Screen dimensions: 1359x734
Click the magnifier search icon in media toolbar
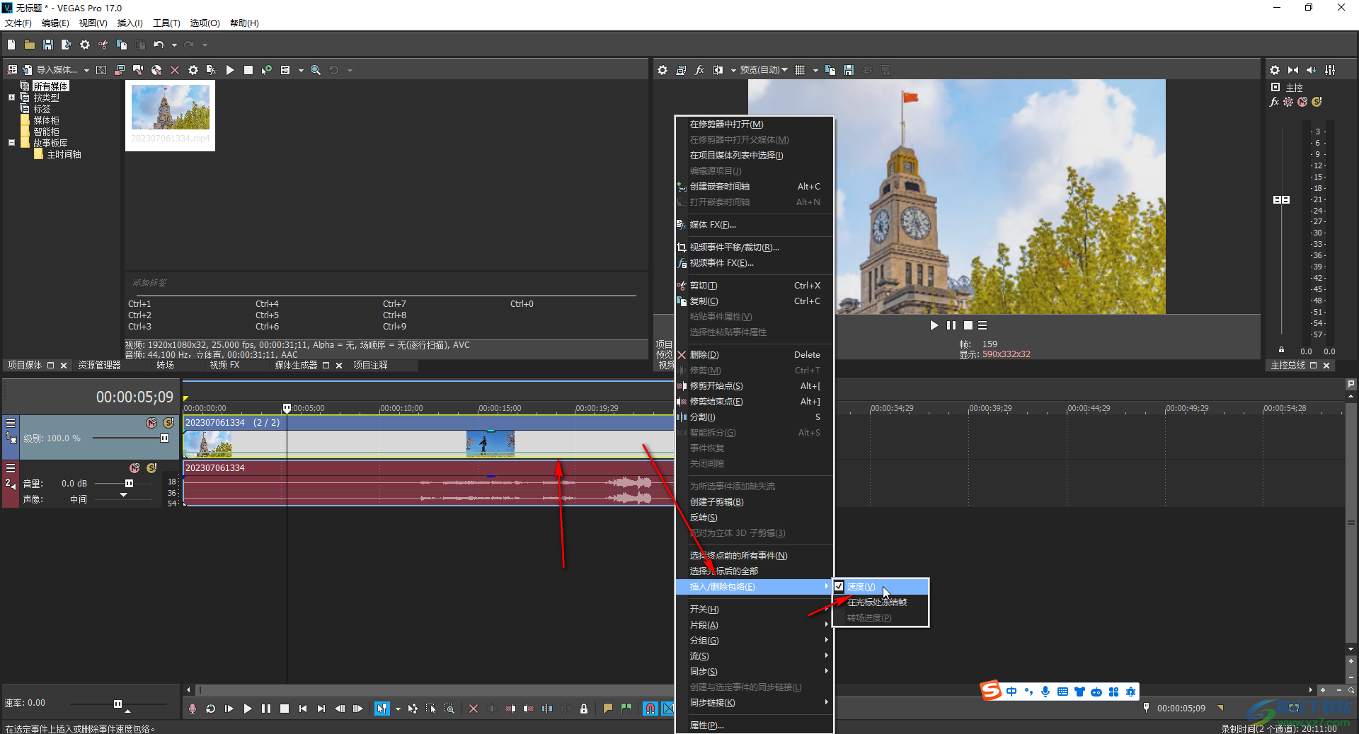coord(316,70)
